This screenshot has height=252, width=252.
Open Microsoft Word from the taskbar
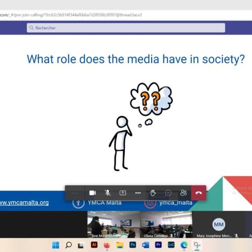click(146, 245)
